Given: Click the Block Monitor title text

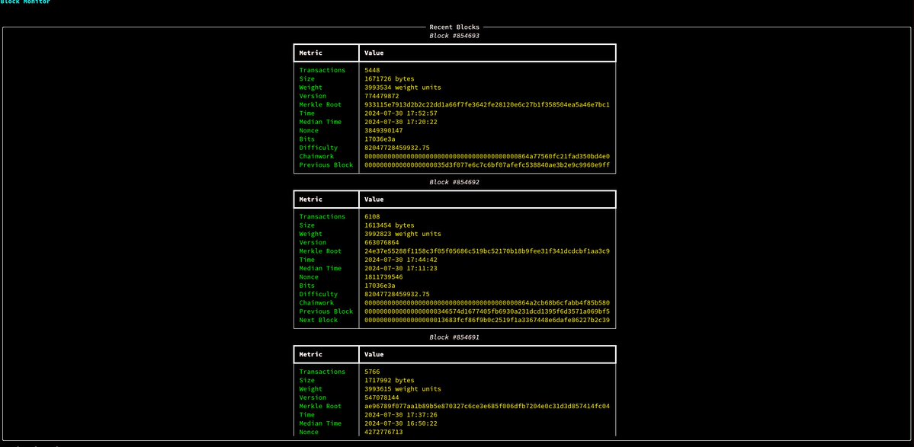Looking at the screenshot, I should [25, 2].
